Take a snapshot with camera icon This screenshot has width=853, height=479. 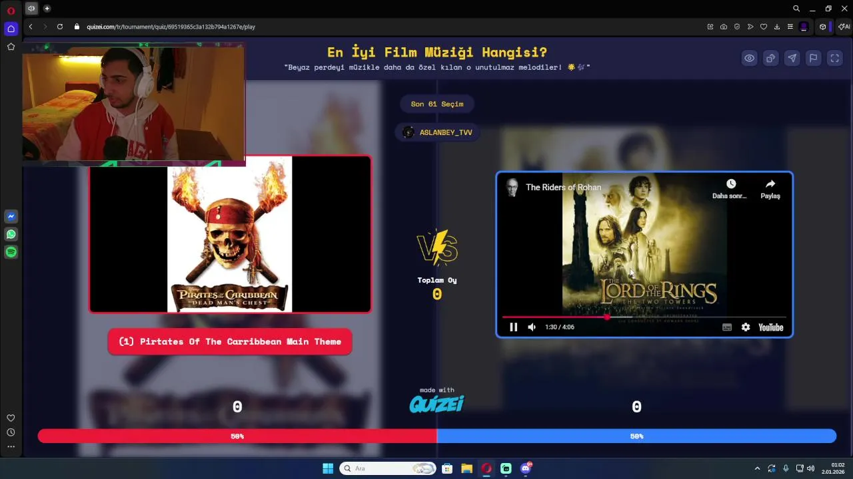point(724,27)
